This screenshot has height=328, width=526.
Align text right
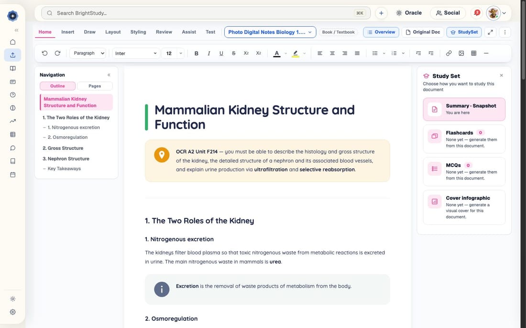pyautogui.click(x=344, y=53)
